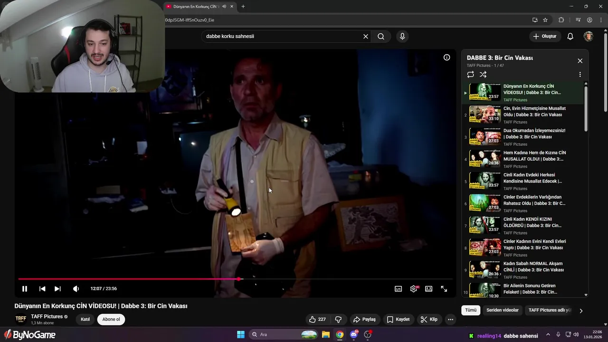Toggle subtitles on the video player
608x342 pixels.
click(x=399, y=288)
